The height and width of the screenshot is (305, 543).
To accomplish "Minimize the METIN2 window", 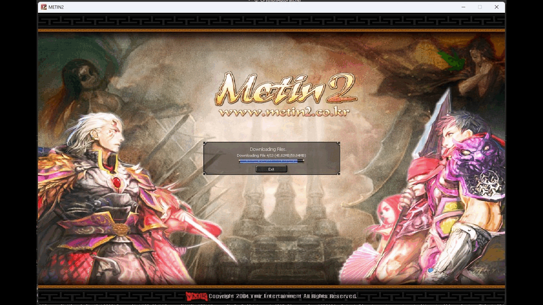I will click(x=463, y=7).
